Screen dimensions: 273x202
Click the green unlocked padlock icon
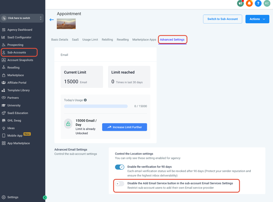68,124
